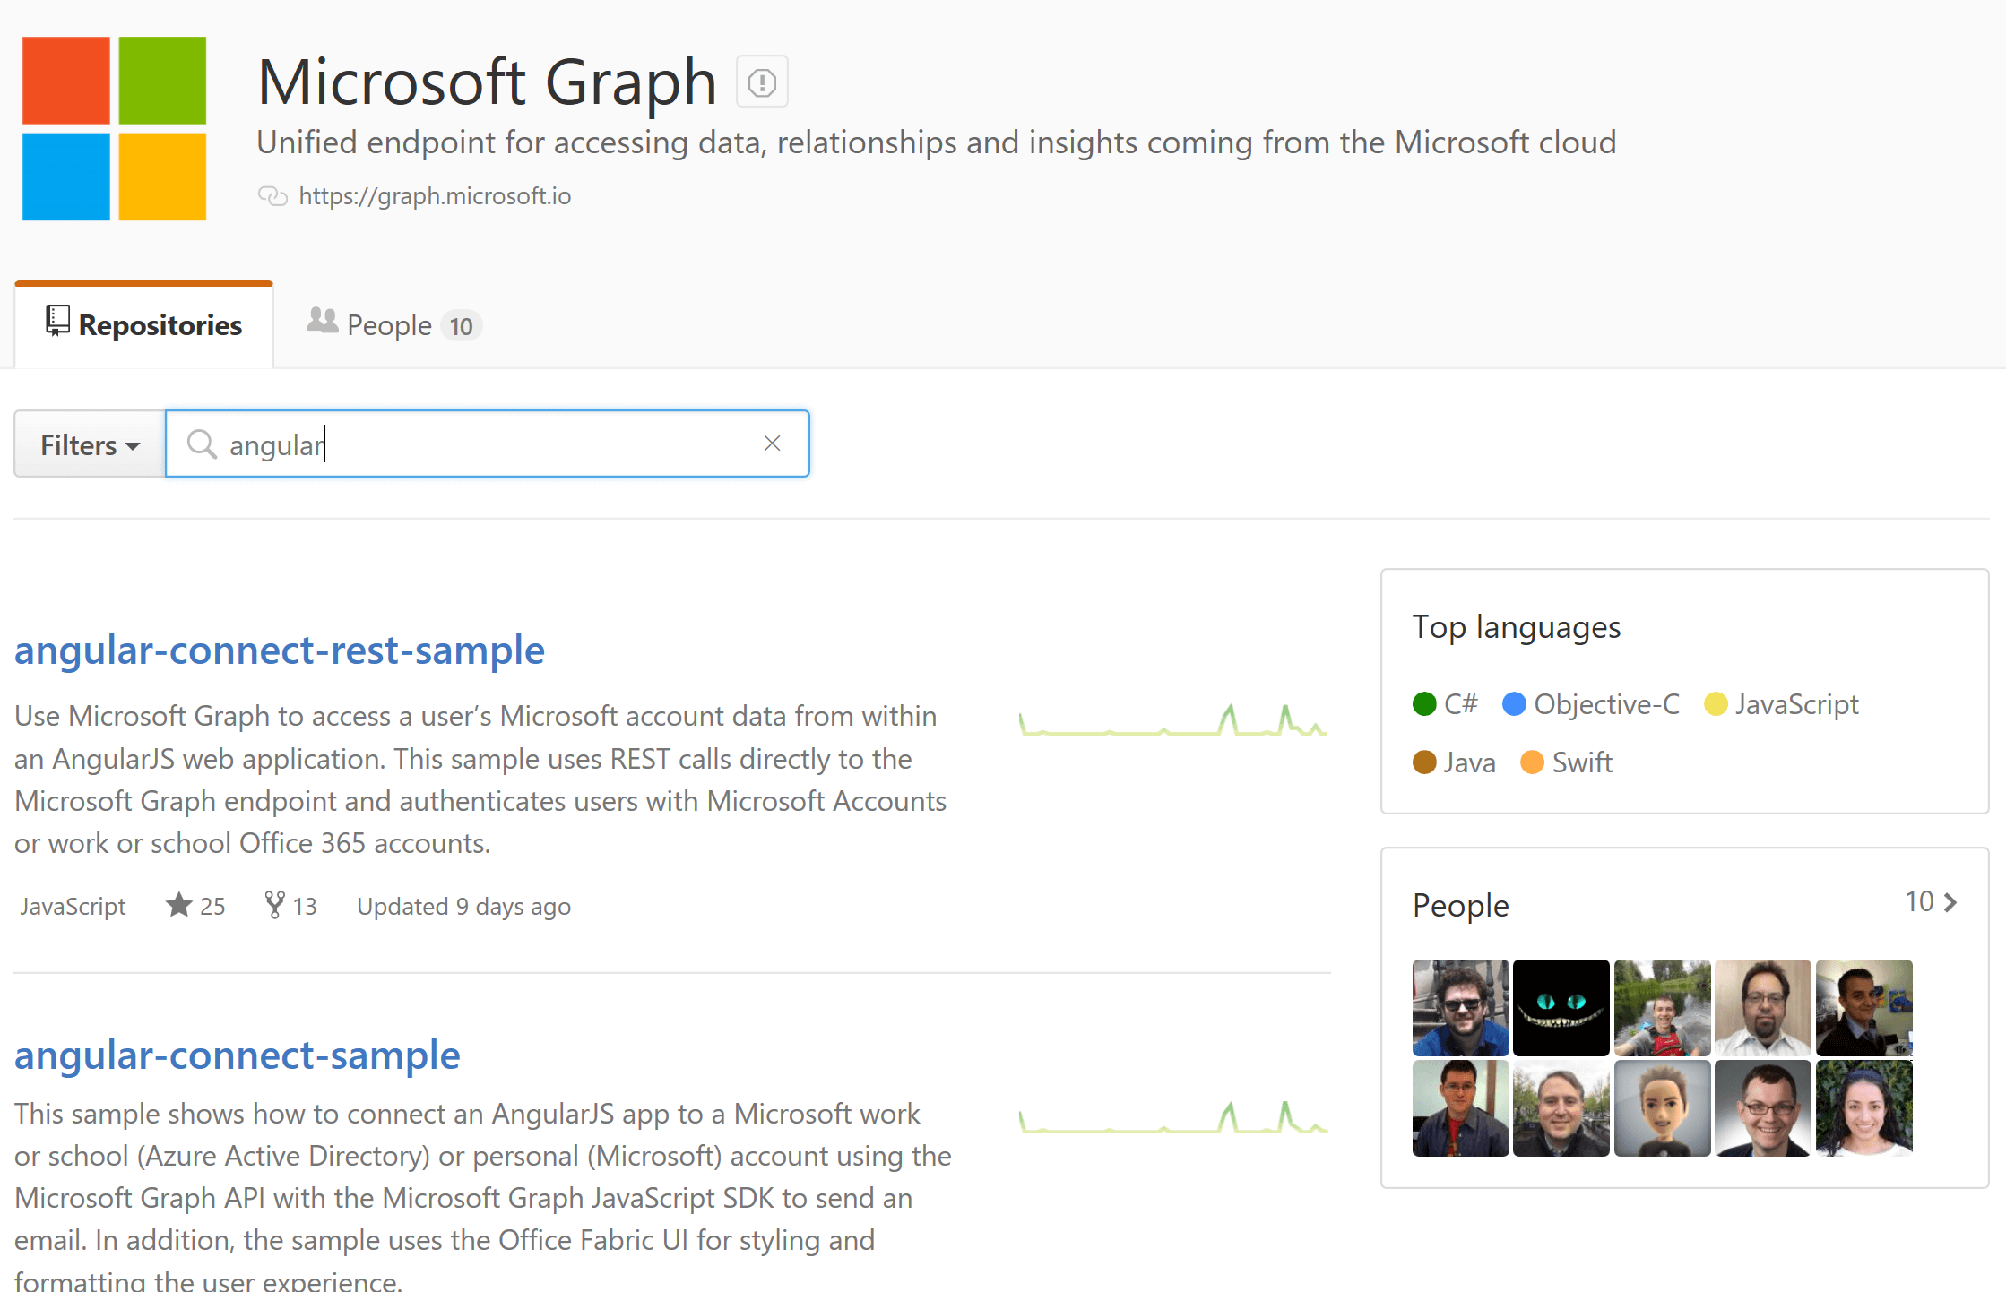Click the orange Swift color dot
Viewport: 2006px width, 1292px height.
tap(1533, 762)
